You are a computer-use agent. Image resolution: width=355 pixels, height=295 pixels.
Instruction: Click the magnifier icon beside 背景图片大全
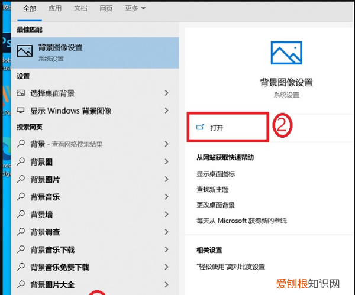click(x=21, y=284)
